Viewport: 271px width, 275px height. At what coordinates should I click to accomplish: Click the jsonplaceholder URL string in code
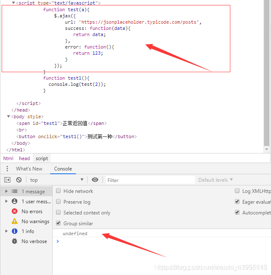click(139, 22)
